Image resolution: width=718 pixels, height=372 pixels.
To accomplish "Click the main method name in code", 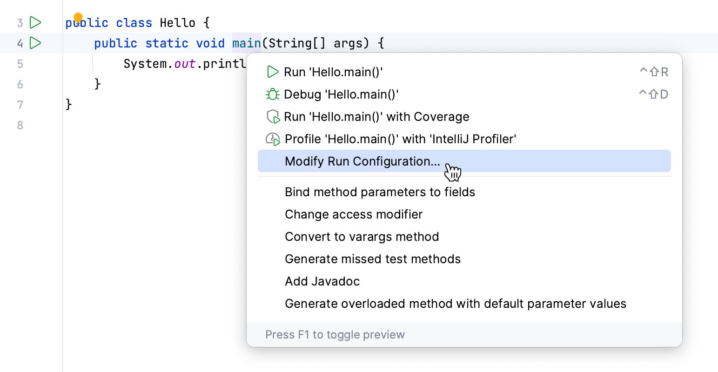I will pyautogui.click(x=247, y=43).
